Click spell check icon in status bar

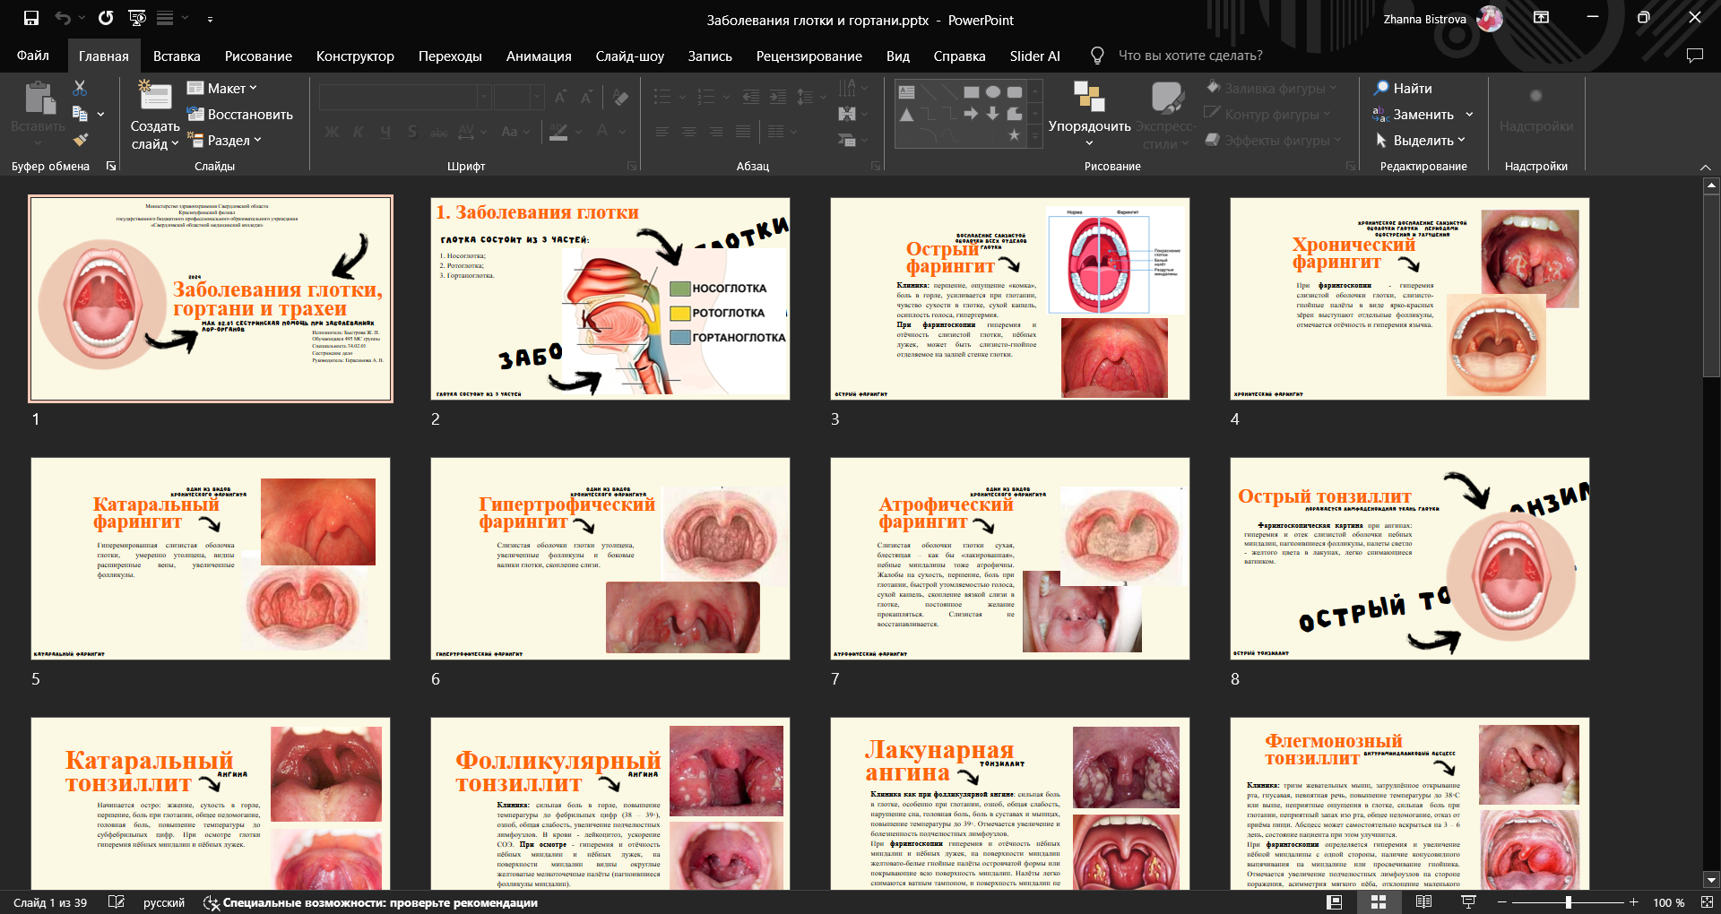click(x=117, y=902)
